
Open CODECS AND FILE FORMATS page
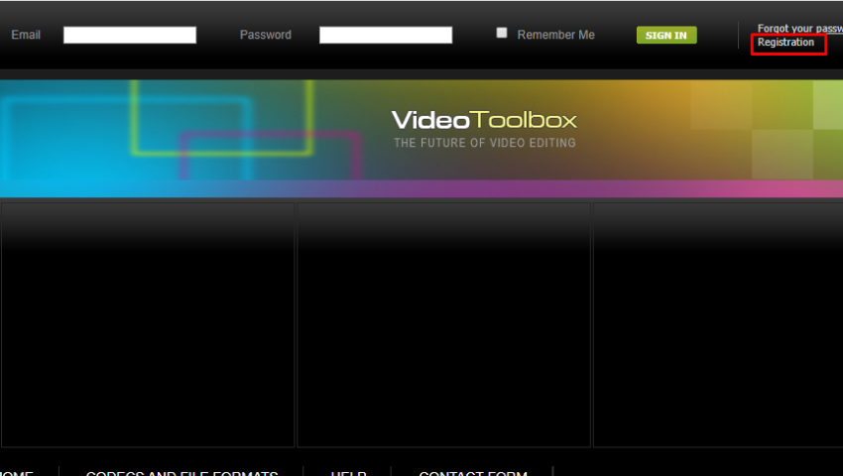(x=181, y=473)
